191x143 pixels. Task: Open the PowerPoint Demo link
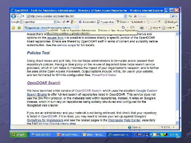tap(104, 75)
